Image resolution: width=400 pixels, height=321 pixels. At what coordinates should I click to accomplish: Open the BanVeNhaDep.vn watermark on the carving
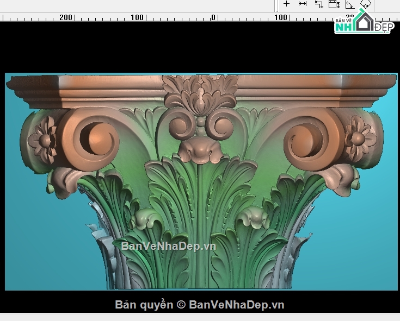click(168, 246)
